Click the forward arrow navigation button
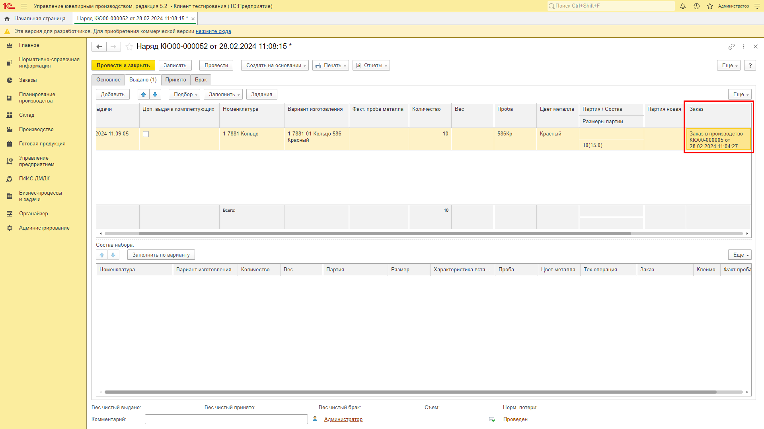This screenshot has width=764, height=429. point(113,46)
